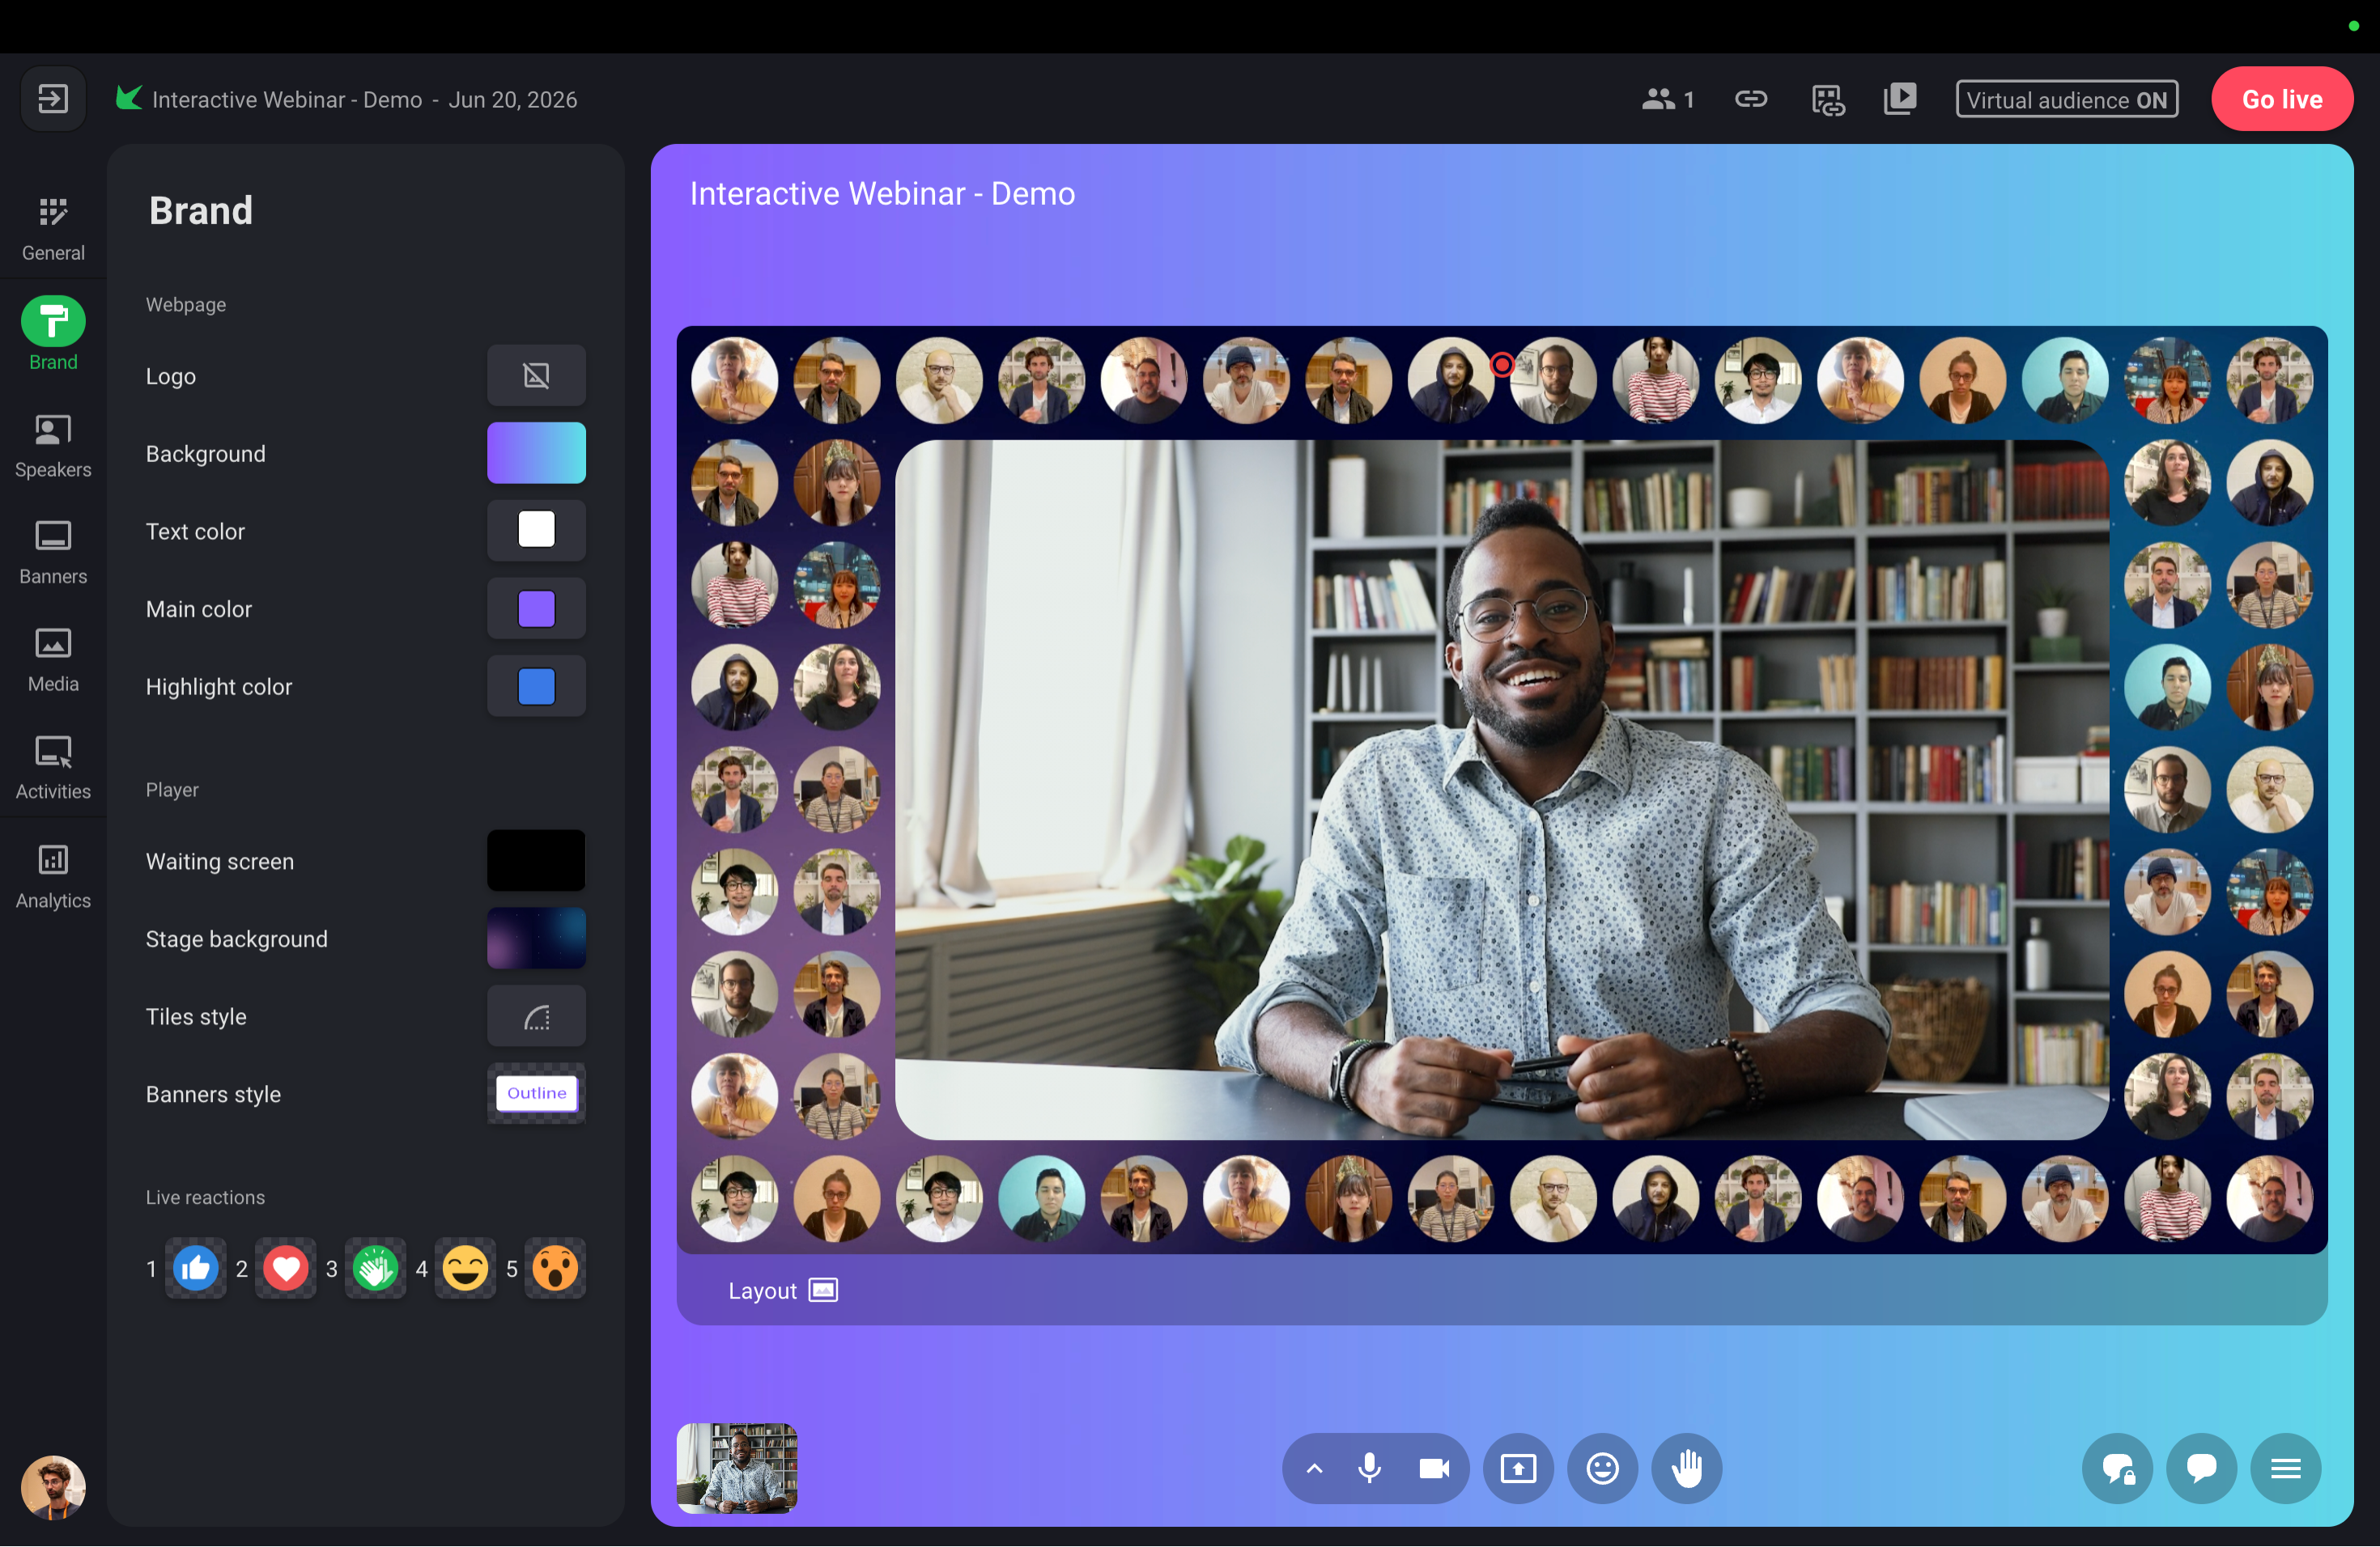The image size is (2380, 1547).
Task: Change the Highlight color swatch
Action: (x=536, y=687)
